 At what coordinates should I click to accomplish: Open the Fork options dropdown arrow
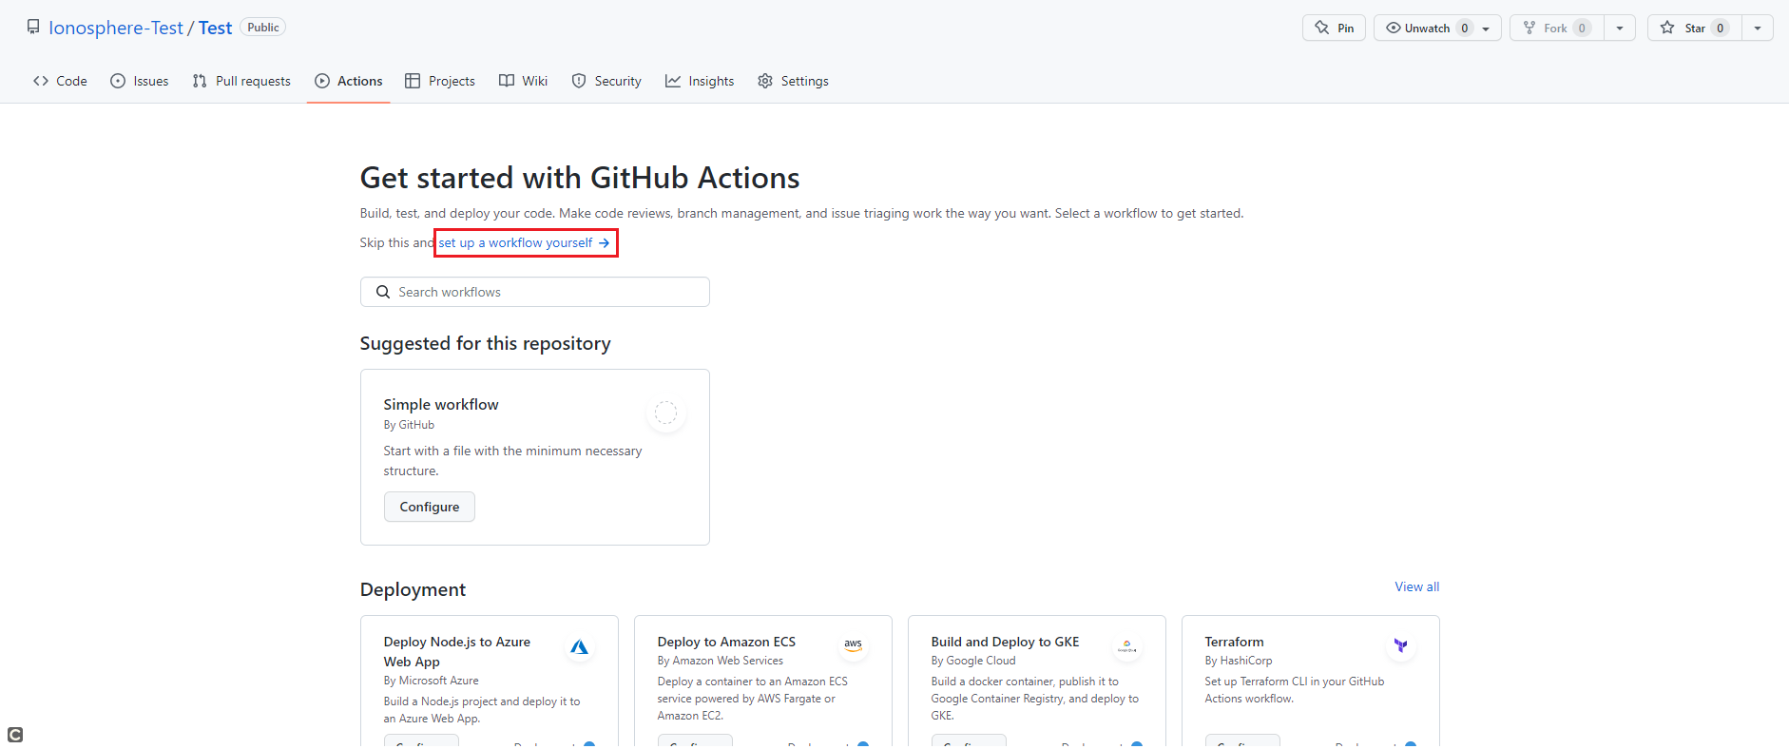[x=1620, y=29]
